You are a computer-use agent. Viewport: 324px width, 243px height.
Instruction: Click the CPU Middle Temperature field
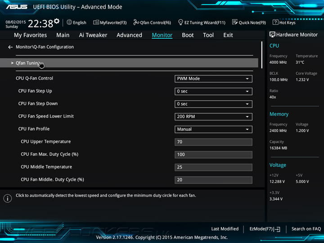tap(213, 167)
